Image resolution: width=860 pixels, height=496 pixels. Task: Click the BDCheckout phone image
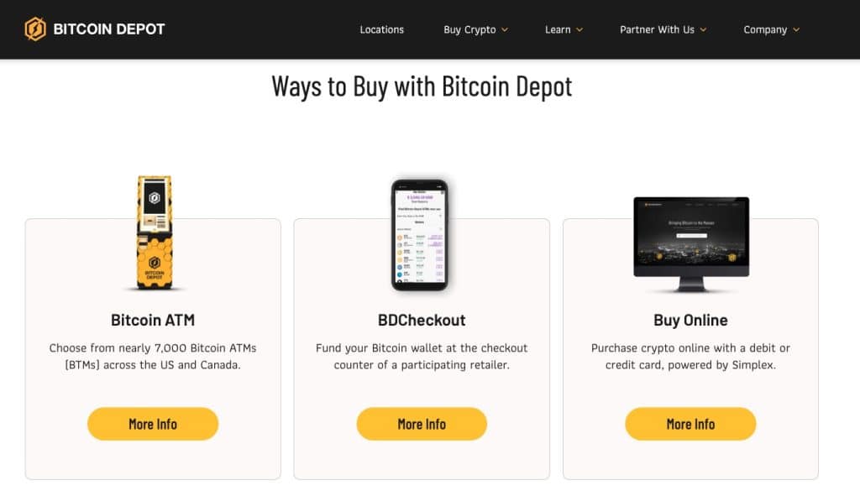click(x=420, y=235)
